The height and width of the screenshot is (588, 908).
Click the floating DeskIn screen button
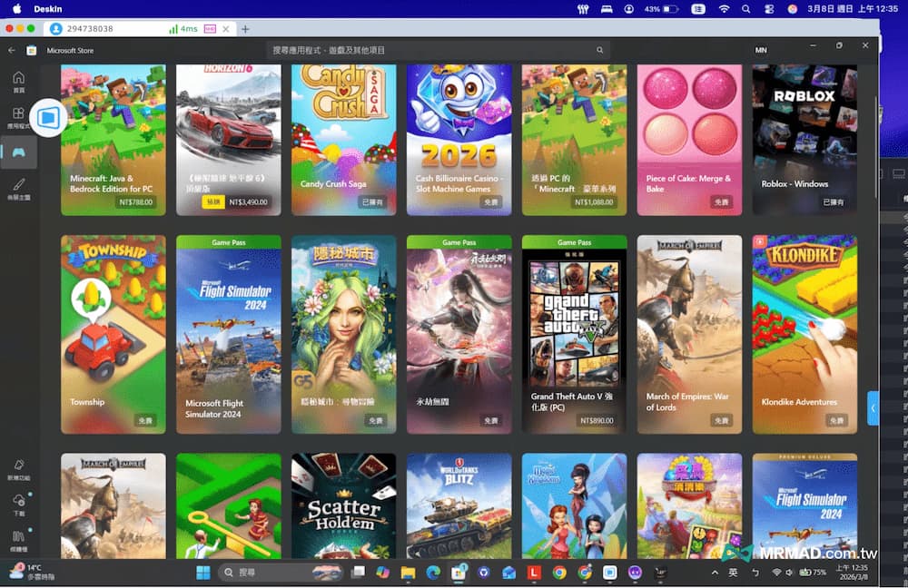pos(48,118)
